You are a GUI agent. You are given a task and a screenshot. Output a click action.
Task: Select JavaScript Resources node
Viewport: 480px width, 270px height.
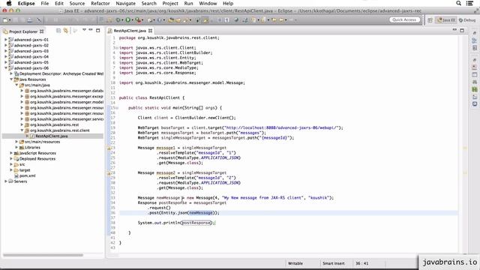[37, 153]
